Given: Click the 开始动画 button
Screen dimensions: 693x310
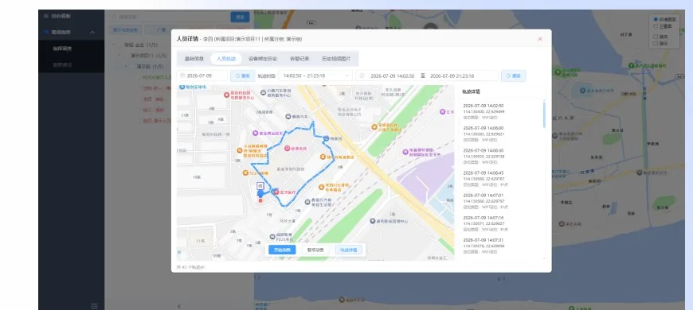Looking at the screenshot, I should (x=282, y=250).
